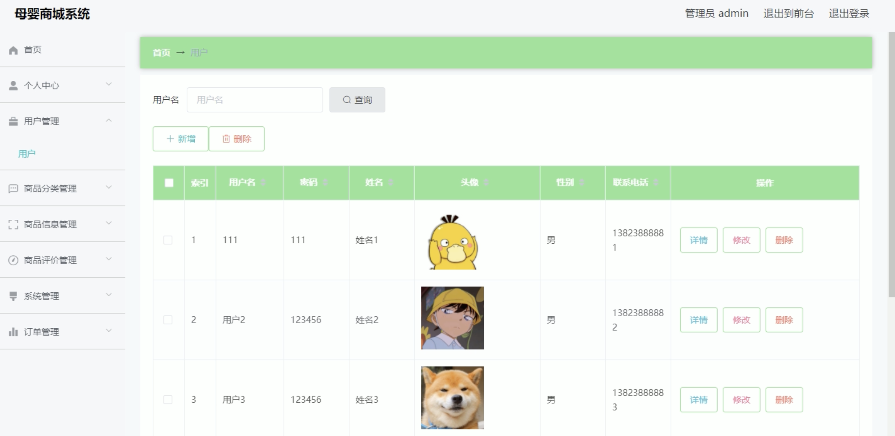Click the briefcase icon beside 用户管理
The height and width of the screenshot is (436, 895).
click(x=13, y=121)
